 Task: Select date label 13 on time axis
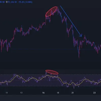point(21,93)
